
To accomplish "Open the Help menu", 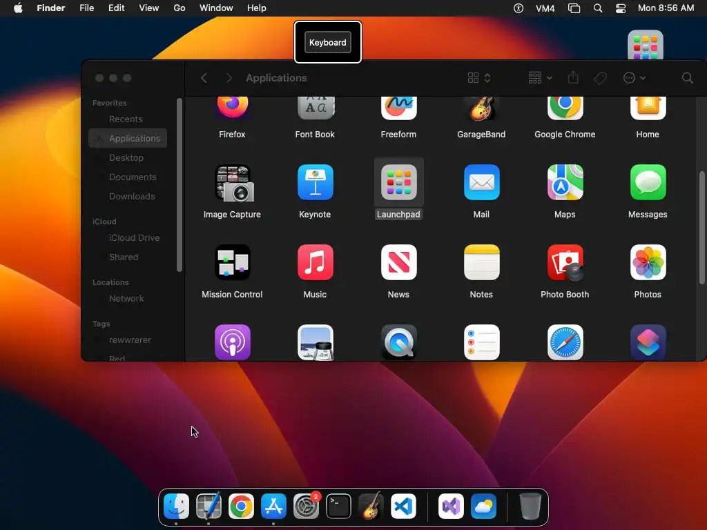I will pyautogui.click(x=257, y=8).
